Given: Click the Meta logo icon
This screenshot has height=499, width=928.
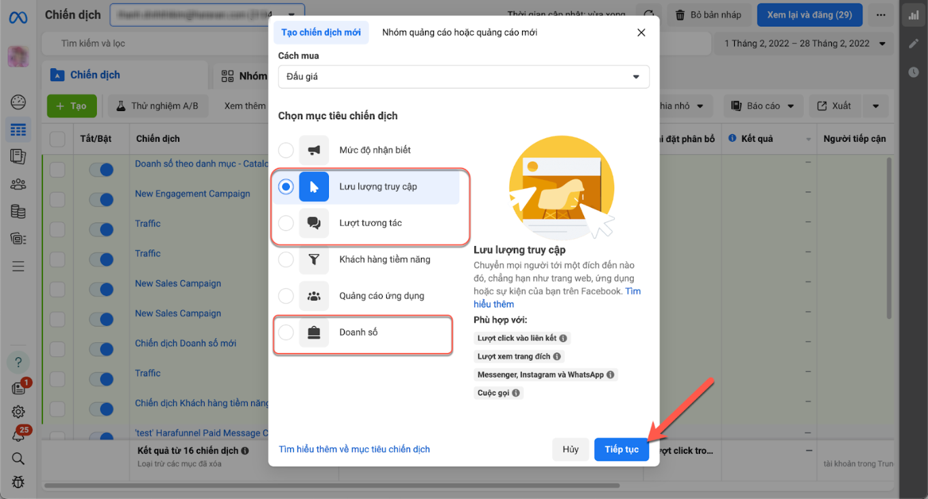Looking at the screenshot, I should coord(18,16).
